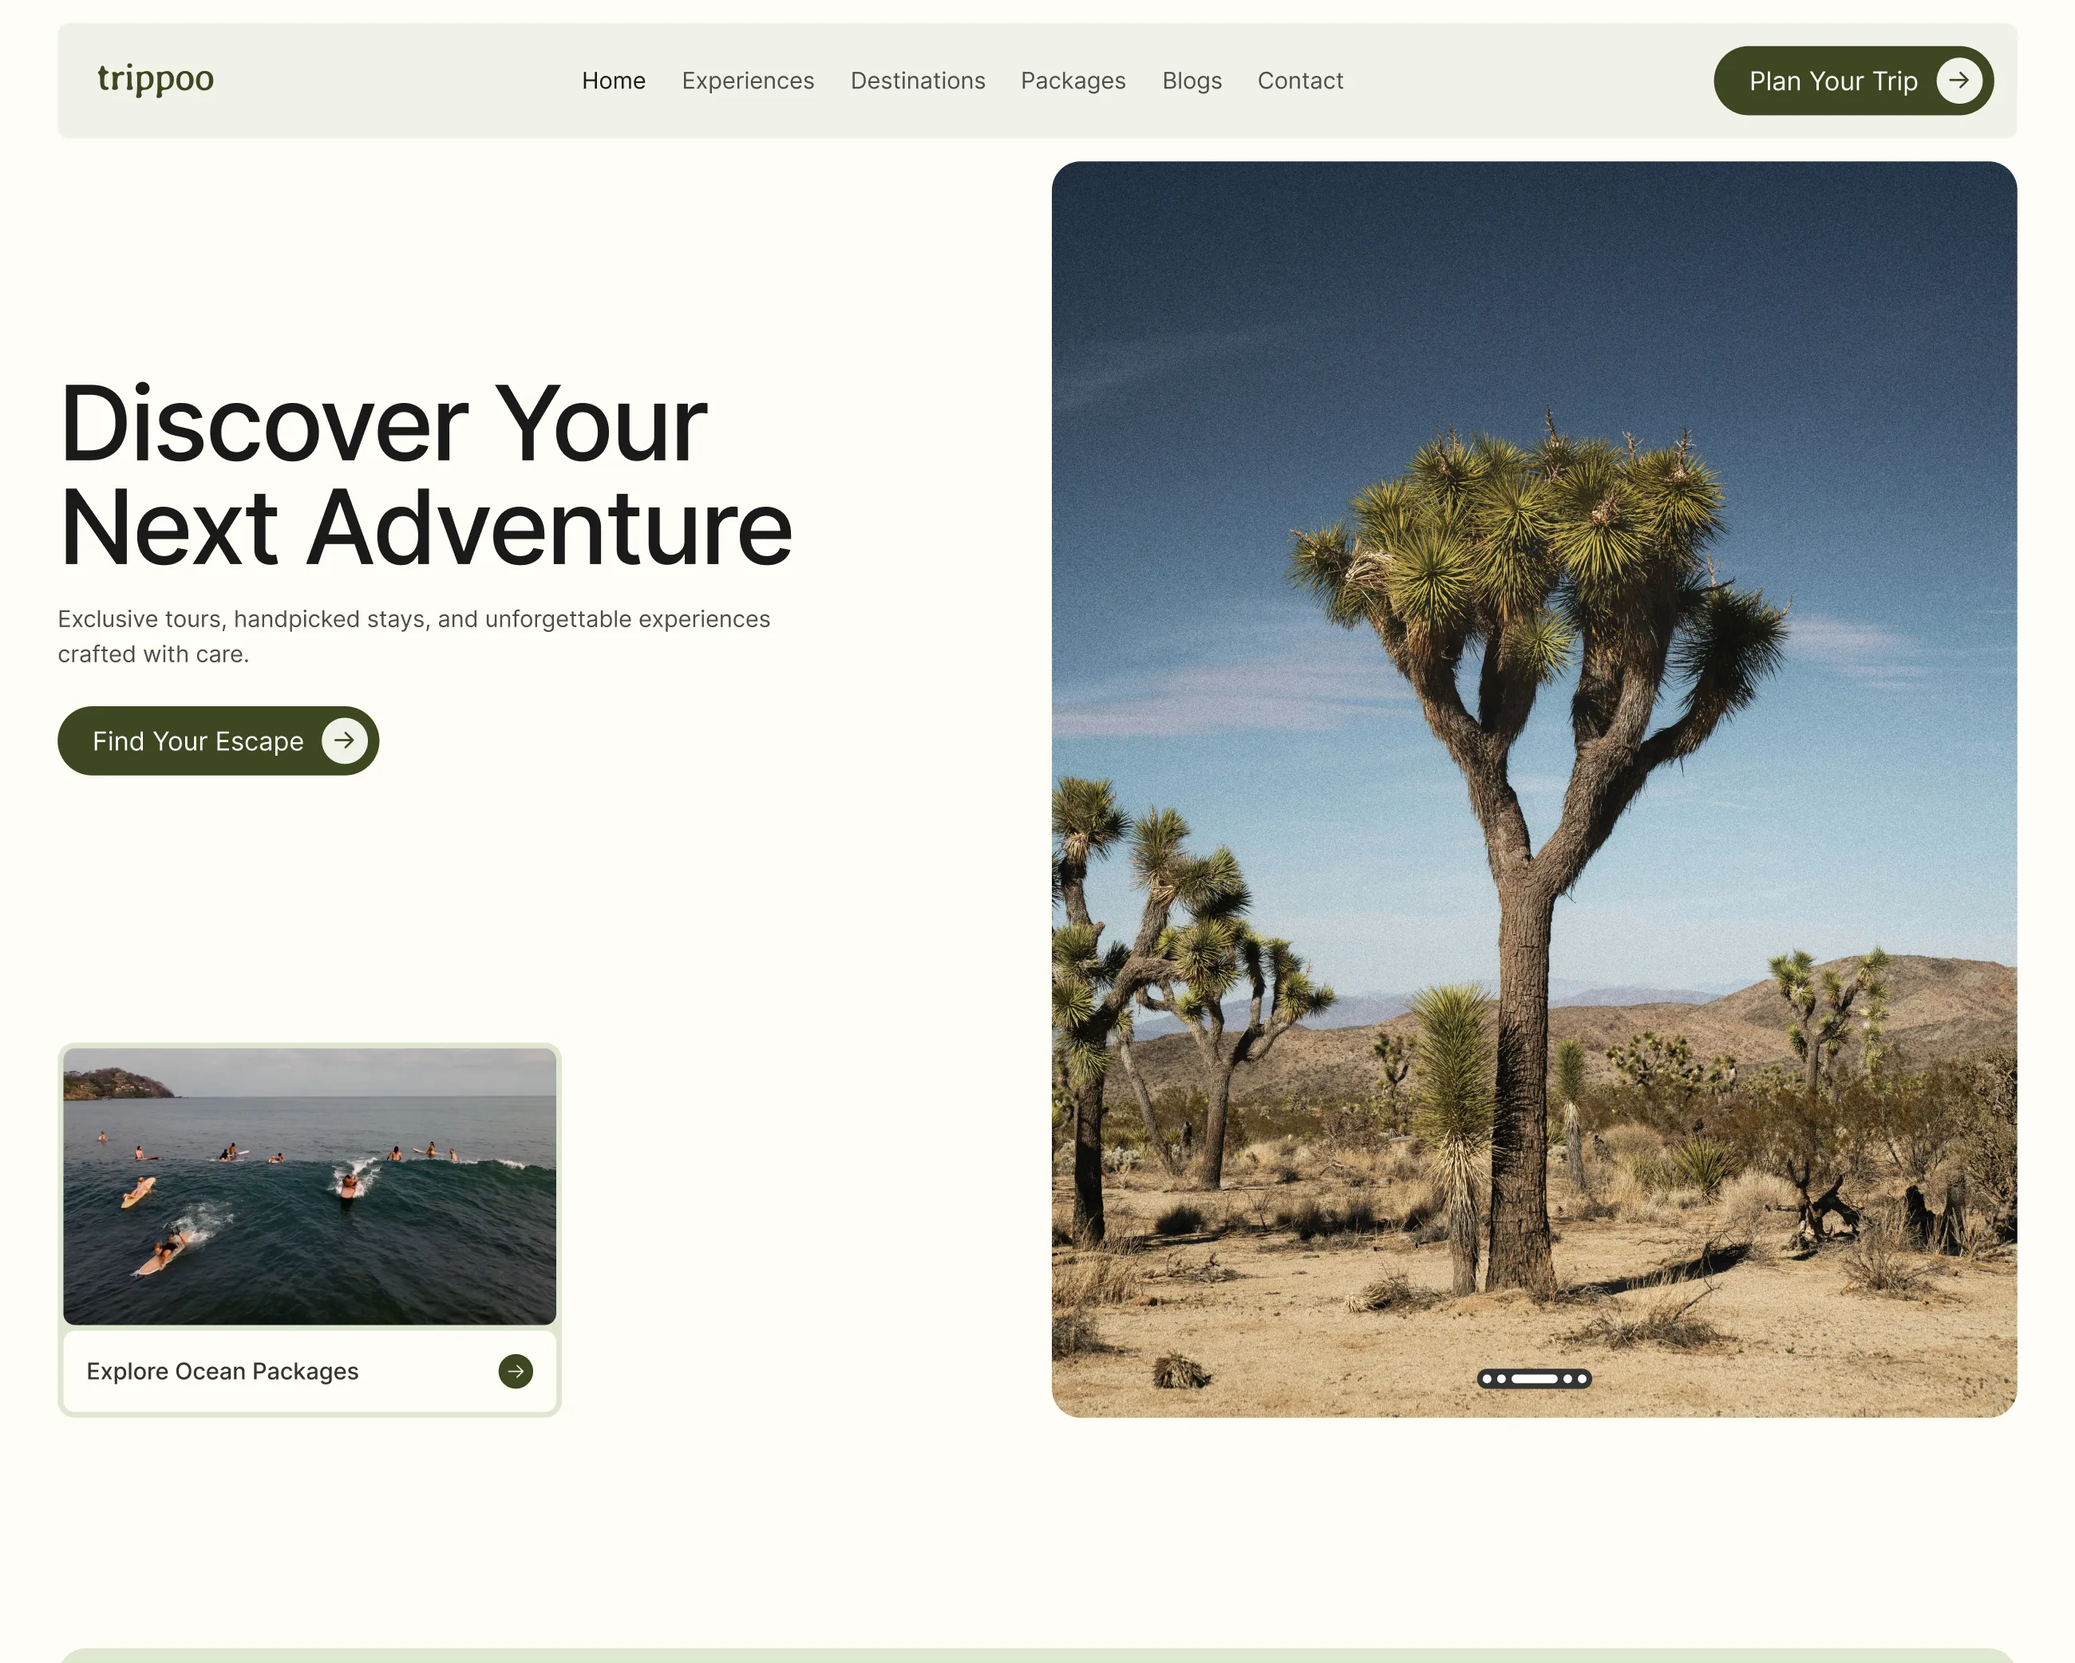Click the trippoo logo

156,79
